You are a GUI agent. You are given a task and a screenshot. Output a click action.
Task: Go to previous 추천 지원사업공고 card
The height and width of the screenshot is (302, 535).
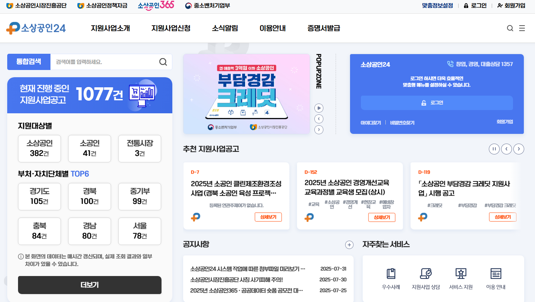pos(507,149)
